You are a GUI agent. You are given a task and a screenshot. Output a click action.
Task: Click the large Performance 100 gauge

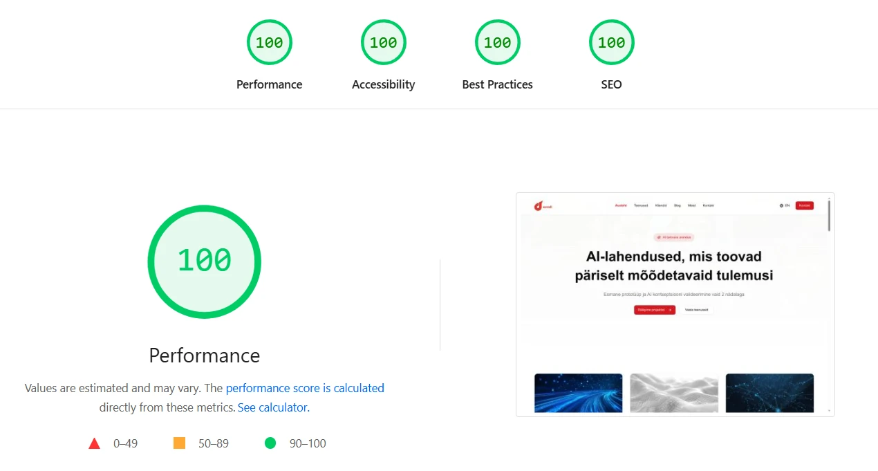(x=204, y=261)
